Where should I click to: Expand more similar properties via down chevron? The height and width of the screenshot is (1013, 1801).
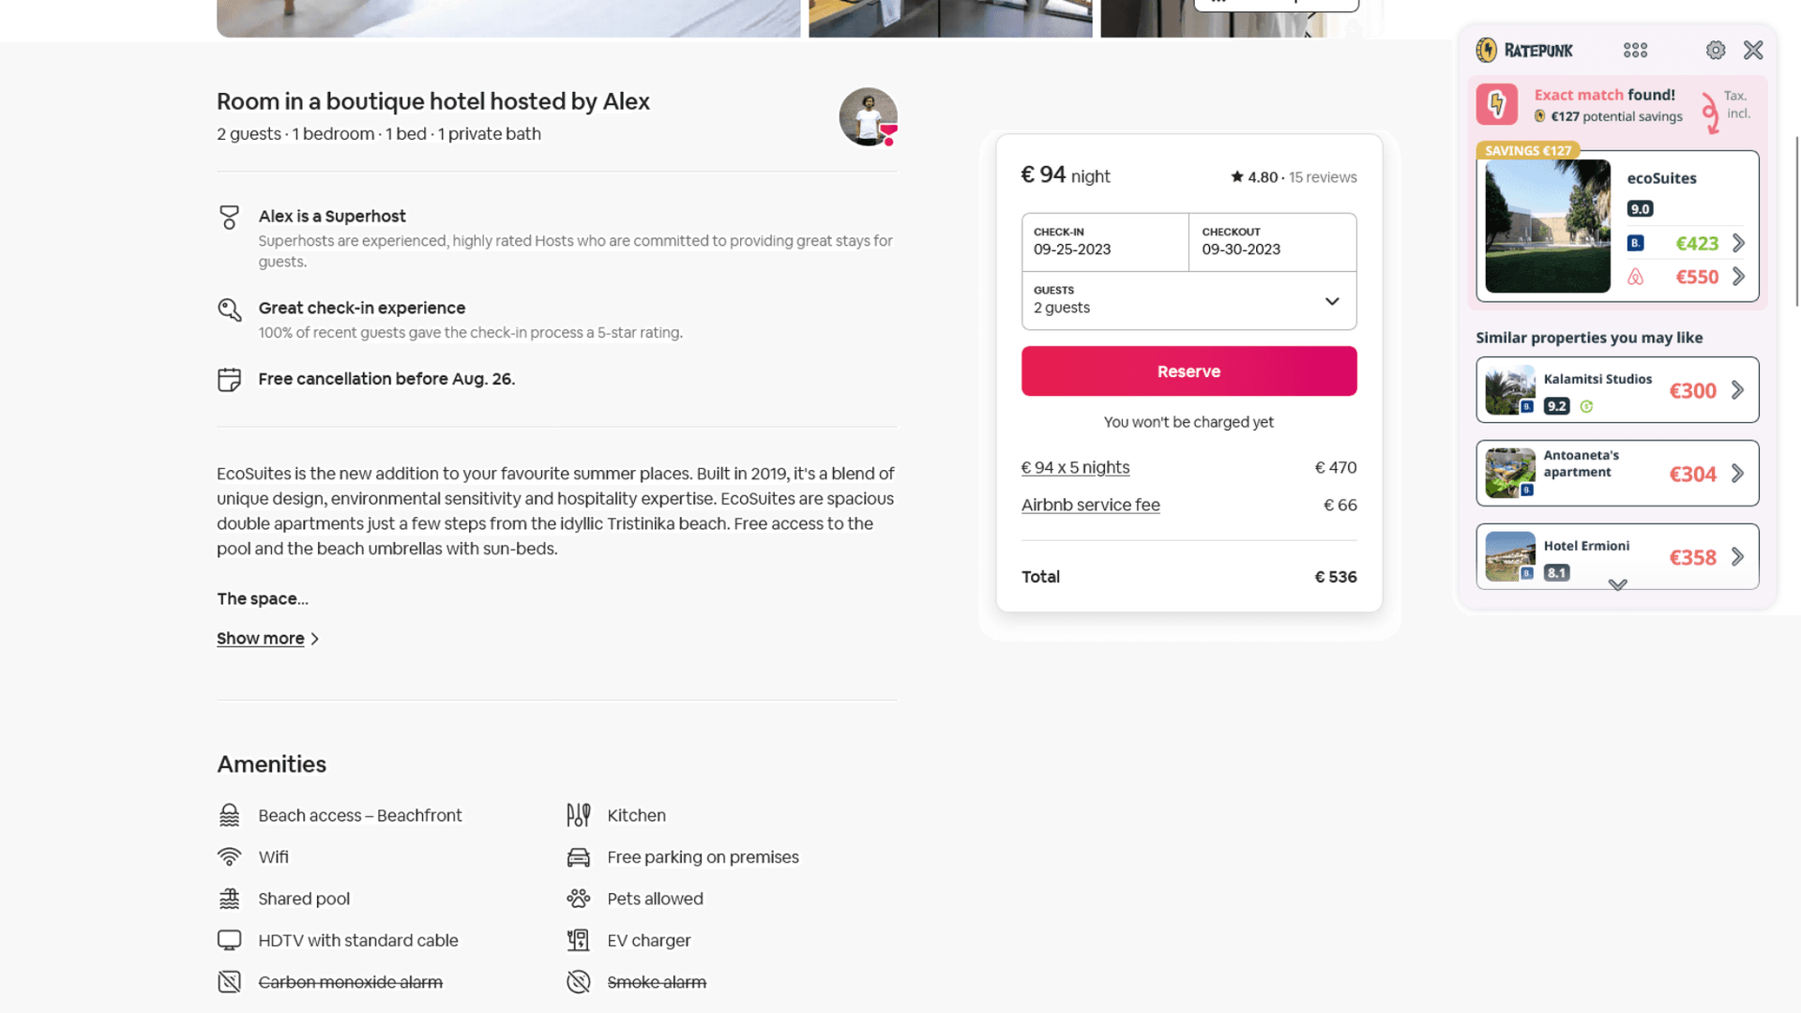point(1617,585)
